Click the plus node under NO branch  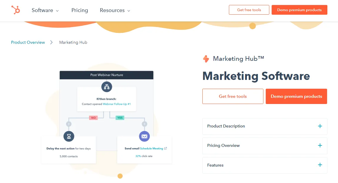pos(68,124)
